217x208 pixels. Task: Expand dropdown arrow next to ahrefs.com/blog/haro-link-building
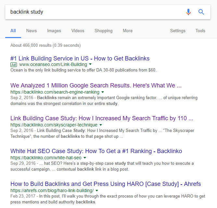pos(97,190)
